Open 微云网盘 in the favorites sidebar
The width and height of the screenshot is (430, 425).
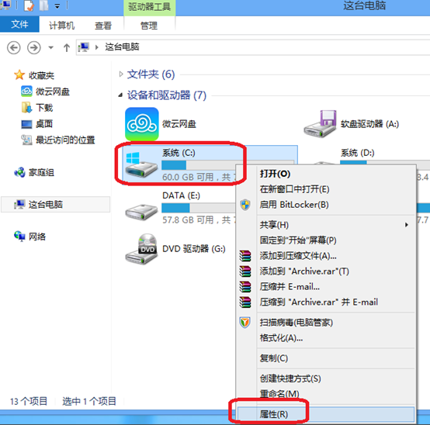[46, 92]
